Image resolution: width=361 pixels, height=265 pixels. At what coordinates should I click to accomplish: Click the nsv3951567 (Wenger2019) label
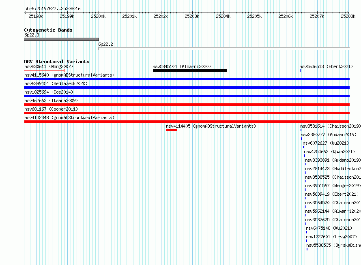333,186
